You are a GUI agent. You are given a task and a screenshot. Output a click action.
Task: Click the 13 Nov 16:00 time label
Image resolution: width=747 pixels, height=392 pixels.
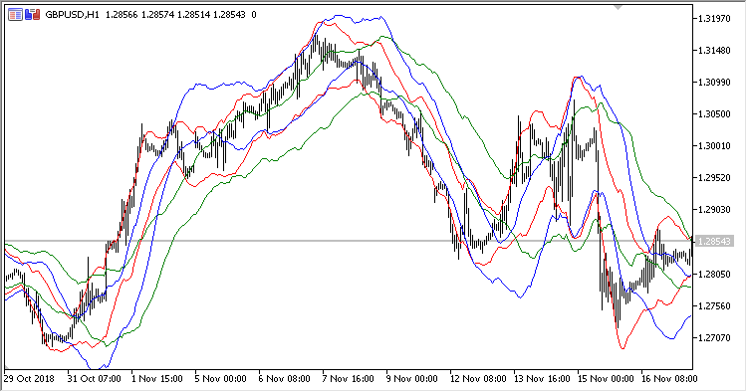pos(542,379)
